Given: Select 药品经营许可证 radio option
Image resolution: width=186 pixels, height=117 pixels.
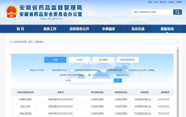Looking at the screenshot, I should click(x=50, y=70).
